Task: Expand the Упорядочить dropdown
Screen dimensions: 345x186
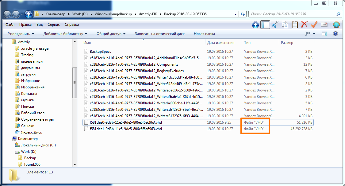Action: tap(21, 34)
